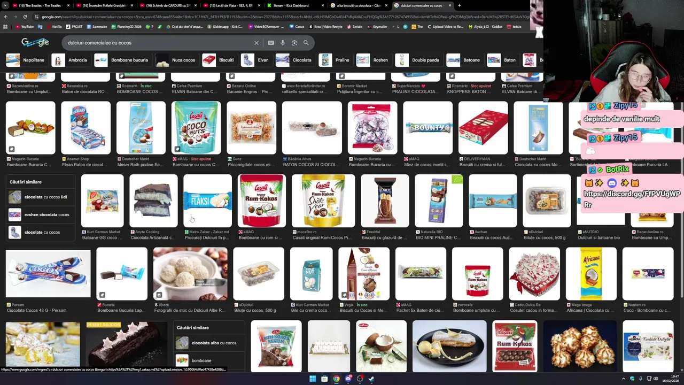Clear the search box with the X icon
684x385 pixels.
256,43
